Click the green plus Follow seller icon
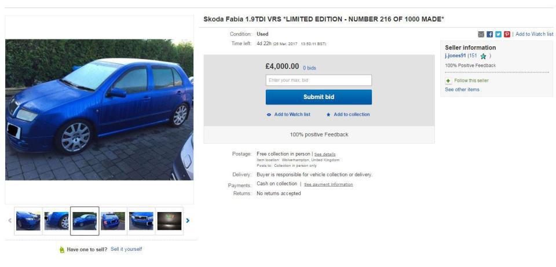The height and width of the screenshot is (267, 556). pos(448,81)
